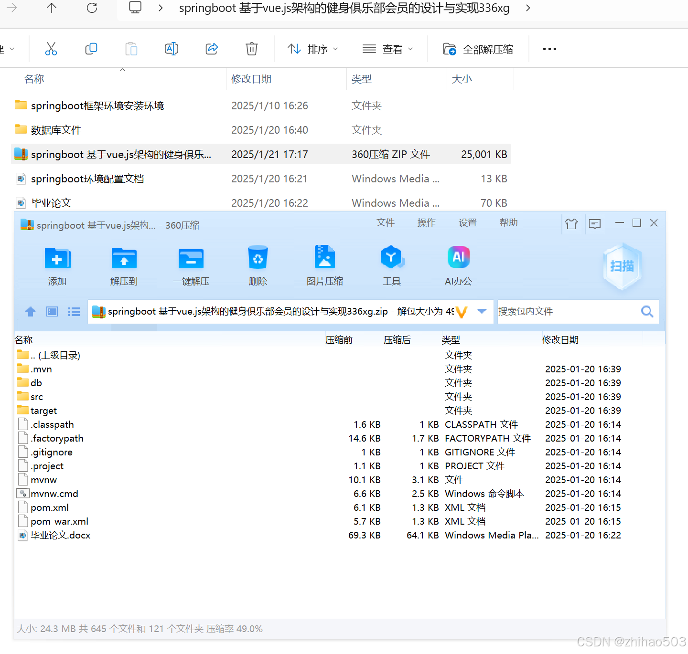
Task: Go up to parent folder in archive view
Action: (x=30, y=311)
